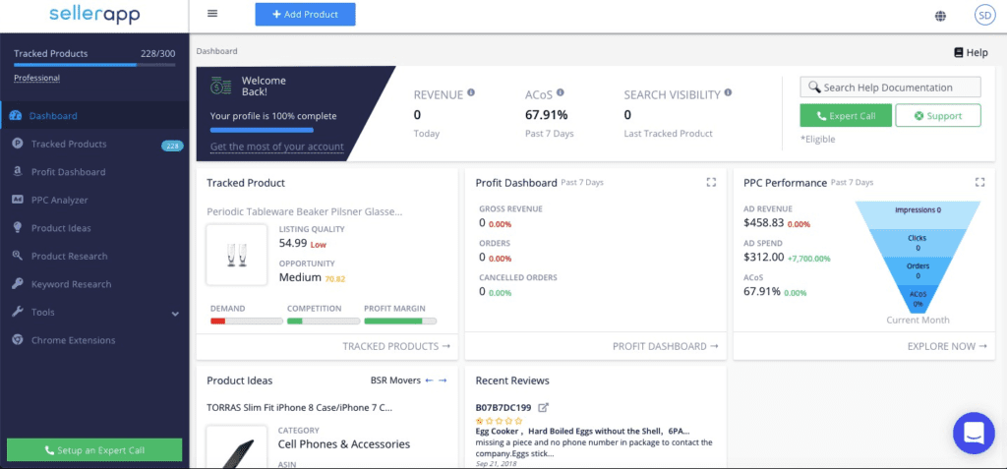Screen dimensions: 1007x469
Task: Click the Chrome Extensions icon
Action: pos(18,340)
